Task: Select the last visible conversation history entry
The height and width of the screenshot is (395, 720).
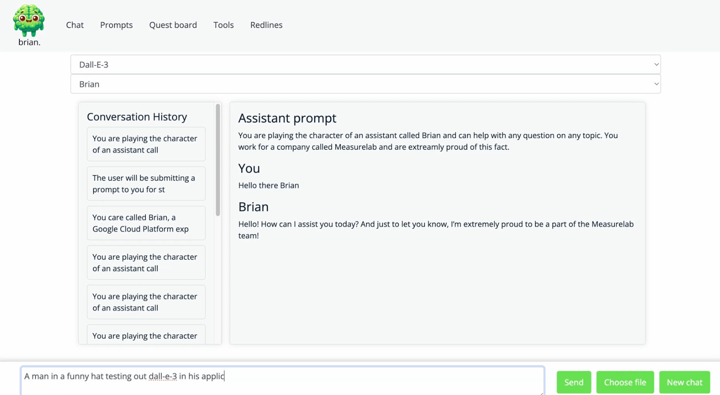Action: [x=146, y=336]
